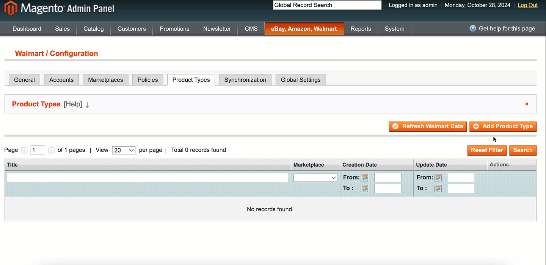Switch to the Synchronization tab

[245, 80]
